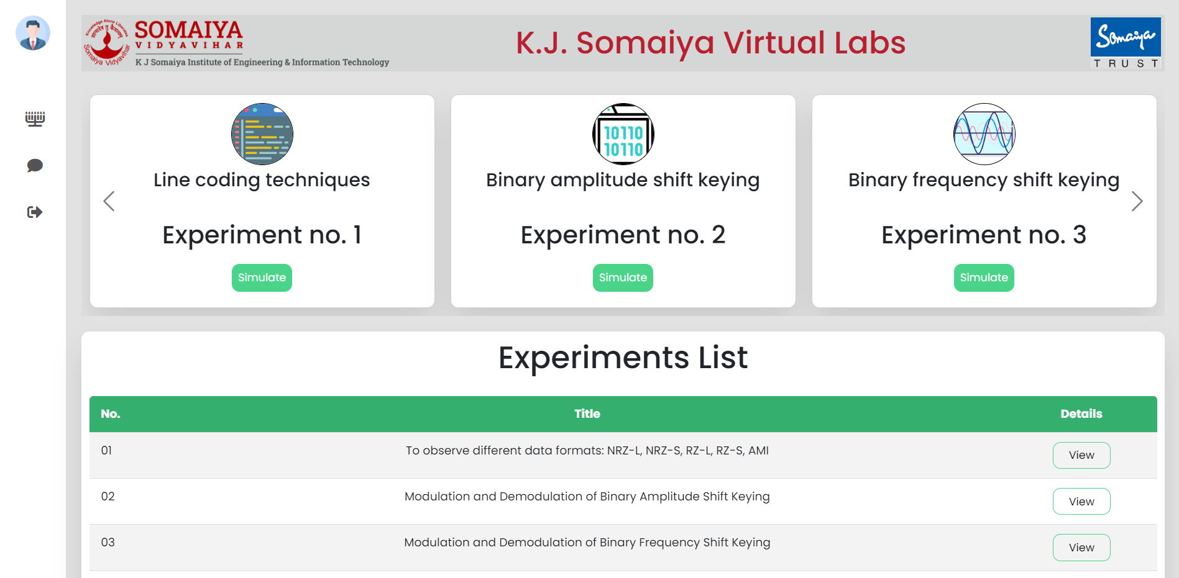Screen dimensions: 1179x578
Task: Simulate Experiment no. 3
Action: pos(984,278)
